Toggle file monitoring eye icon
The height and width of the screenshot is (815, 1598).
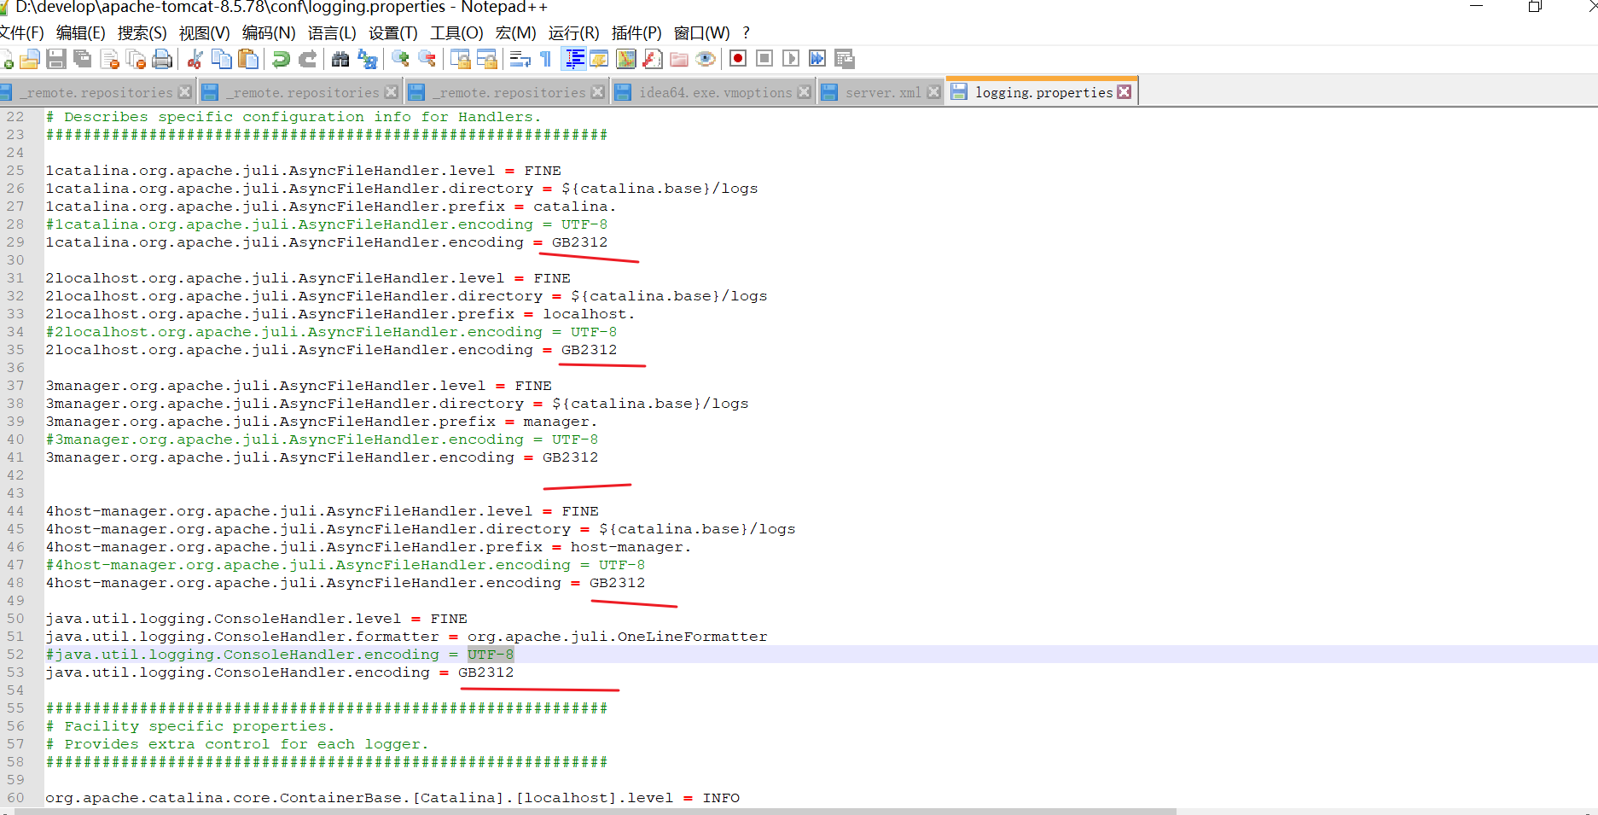pyautogui.click(x=706, y=59)
